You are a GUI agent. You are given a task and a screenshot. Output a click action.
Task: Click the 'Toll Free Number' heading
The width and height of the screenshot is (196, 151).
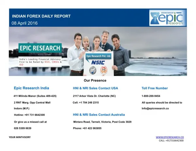[155, 88]
